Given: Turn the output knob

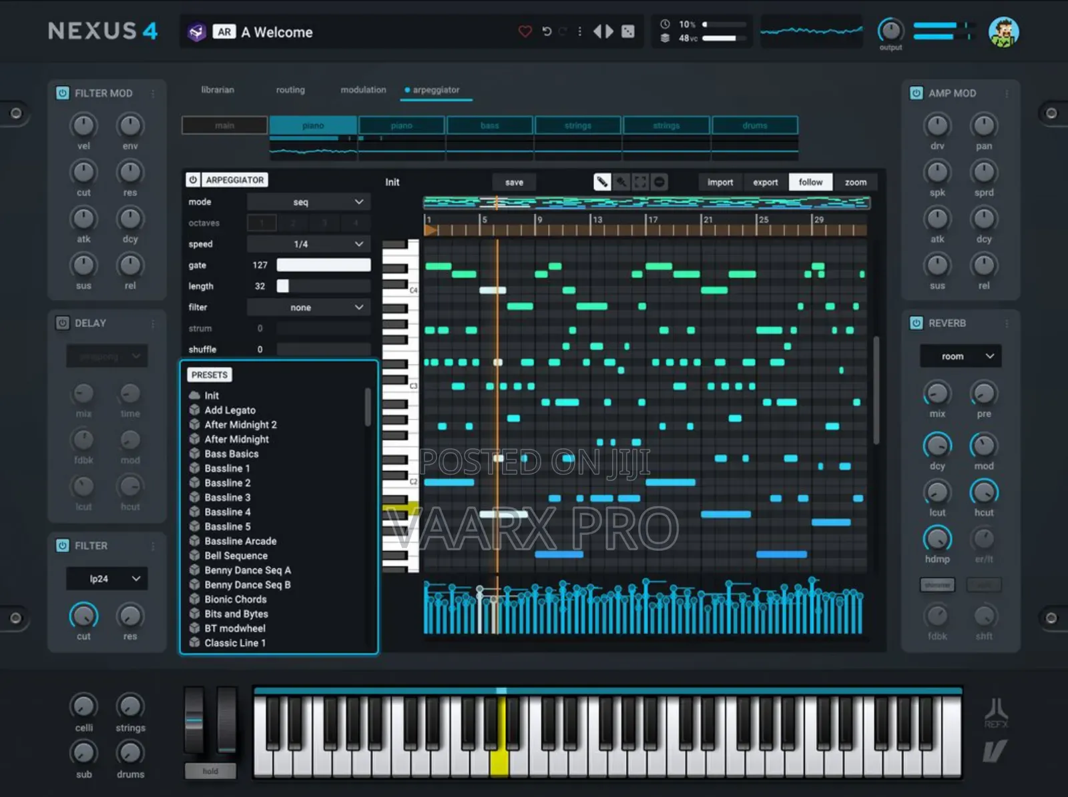Looking at the screenshot, I should tap(890, 31).
